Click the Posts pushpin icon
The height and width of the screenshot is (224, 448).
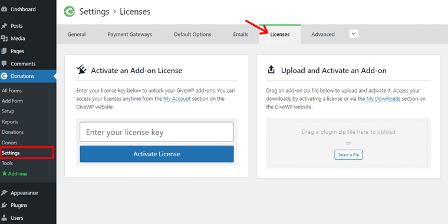pos(4,26)
